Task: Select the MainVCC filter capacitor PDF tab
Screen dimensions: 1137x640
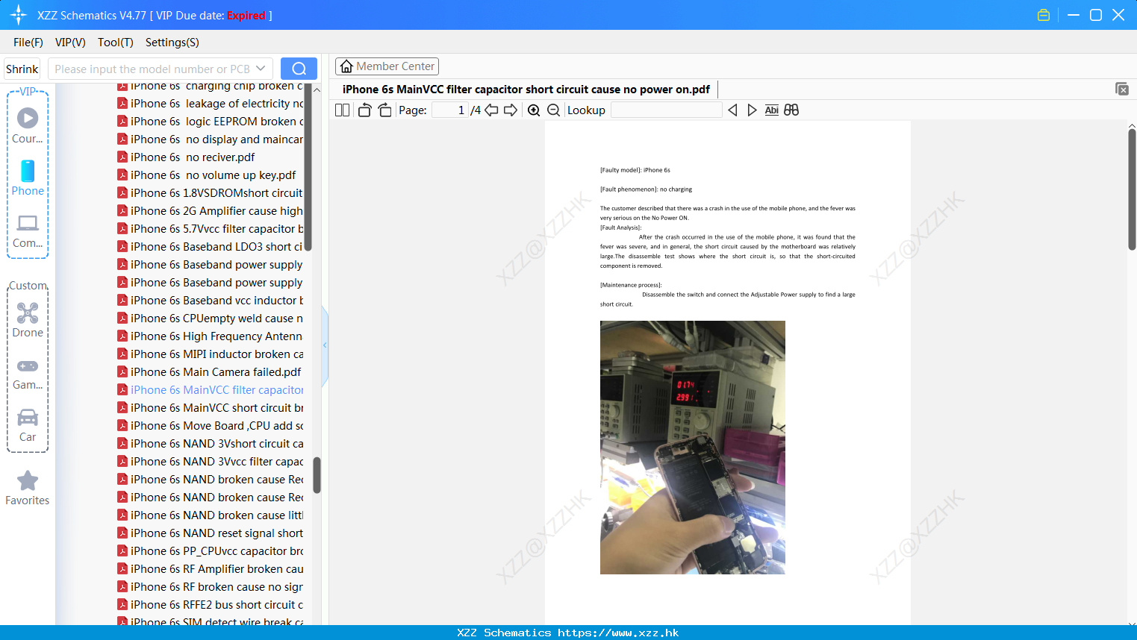Action: click(x=526, y=90)
